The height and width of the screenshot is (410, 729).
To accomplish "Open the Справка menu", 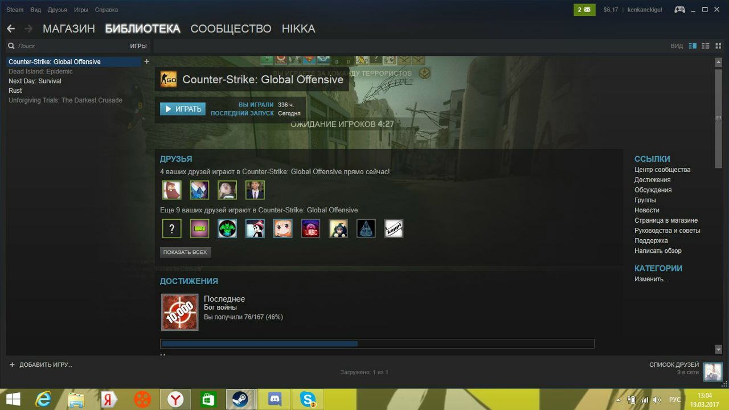I will (x=107, y=10).
